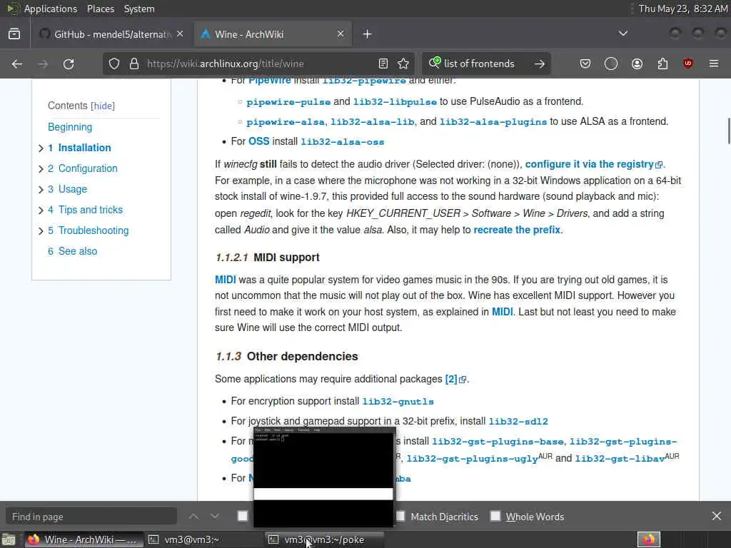The image size is (731, 548).
Task: Close the GitHub mendel5 tab
Action: pyautogui.click(x=180, y=34)
